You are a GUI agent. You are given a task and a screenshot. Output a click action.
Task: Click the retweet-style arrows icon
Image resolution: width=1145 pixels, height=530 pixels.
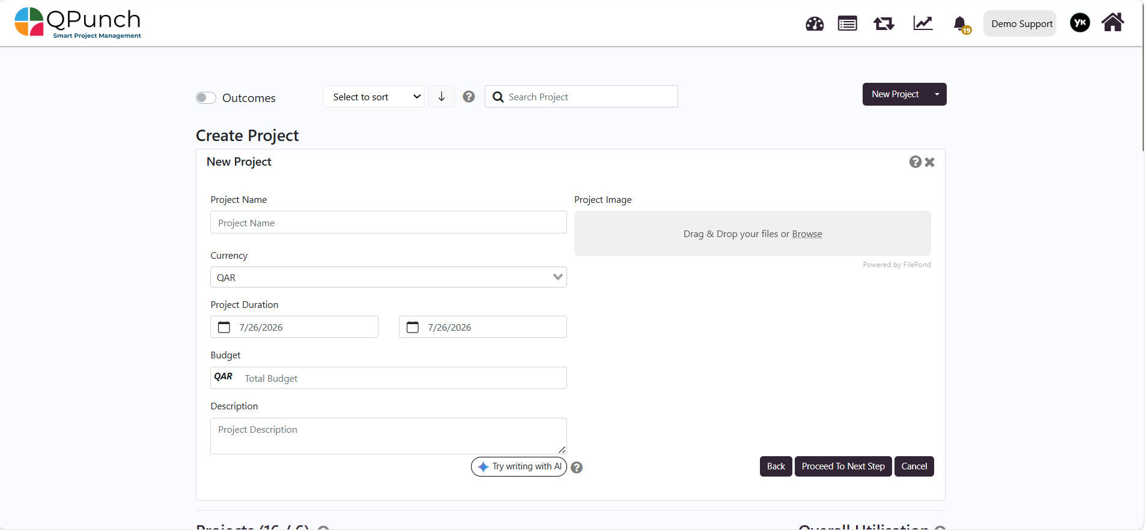point(884,24)
